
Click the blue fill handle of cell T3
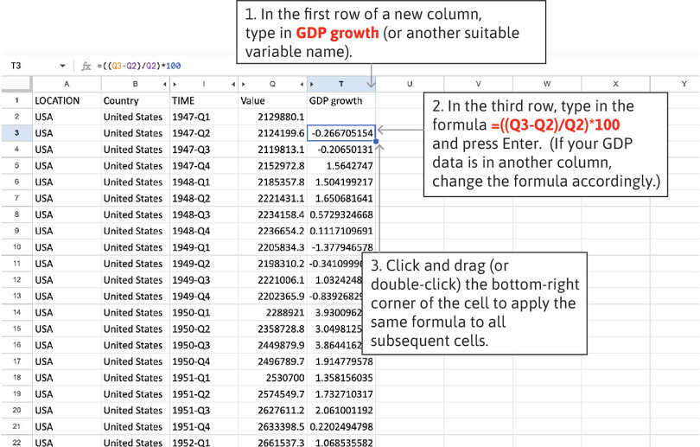coord(376,141)
